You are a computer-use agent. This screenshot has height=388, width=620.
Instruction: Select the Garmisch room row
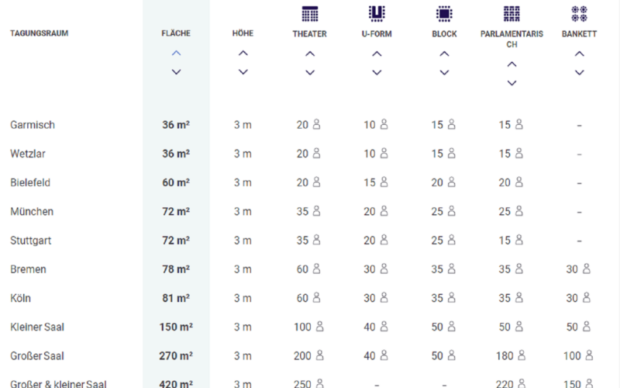pos(33,125)
